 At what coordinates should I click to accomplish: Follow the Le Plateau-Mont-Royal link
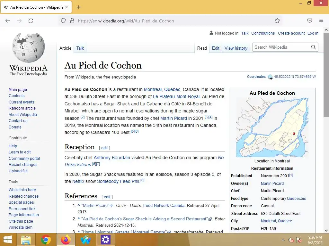(176, 96)
